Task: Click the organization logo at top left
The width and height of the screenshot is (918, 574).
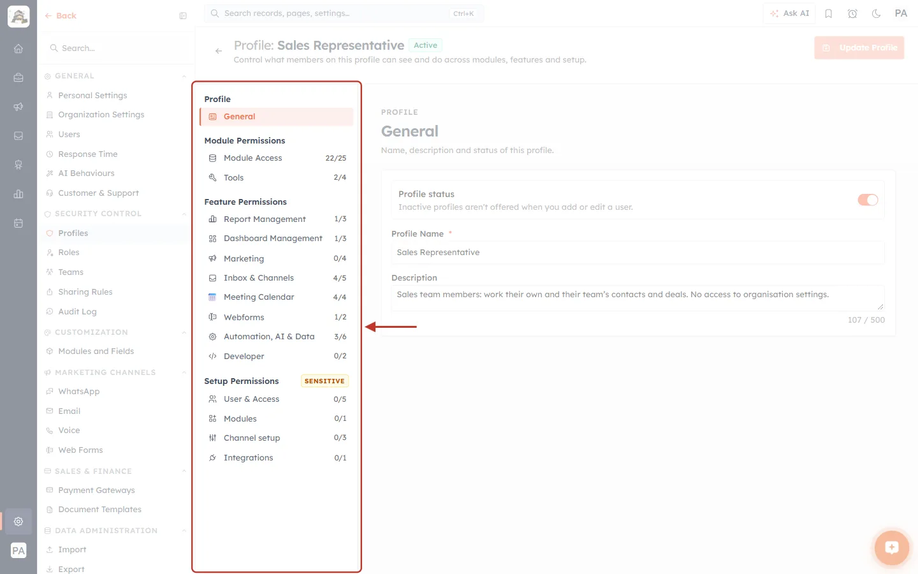Action: pos(18,17)
